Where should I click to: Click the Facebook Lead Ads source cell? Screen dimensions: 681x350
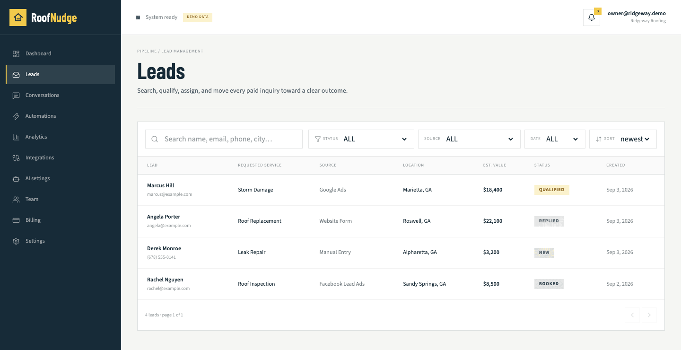pos(342,284)
